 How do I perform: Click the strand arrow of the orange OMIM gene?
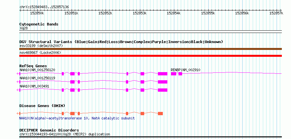pos(18,114)
